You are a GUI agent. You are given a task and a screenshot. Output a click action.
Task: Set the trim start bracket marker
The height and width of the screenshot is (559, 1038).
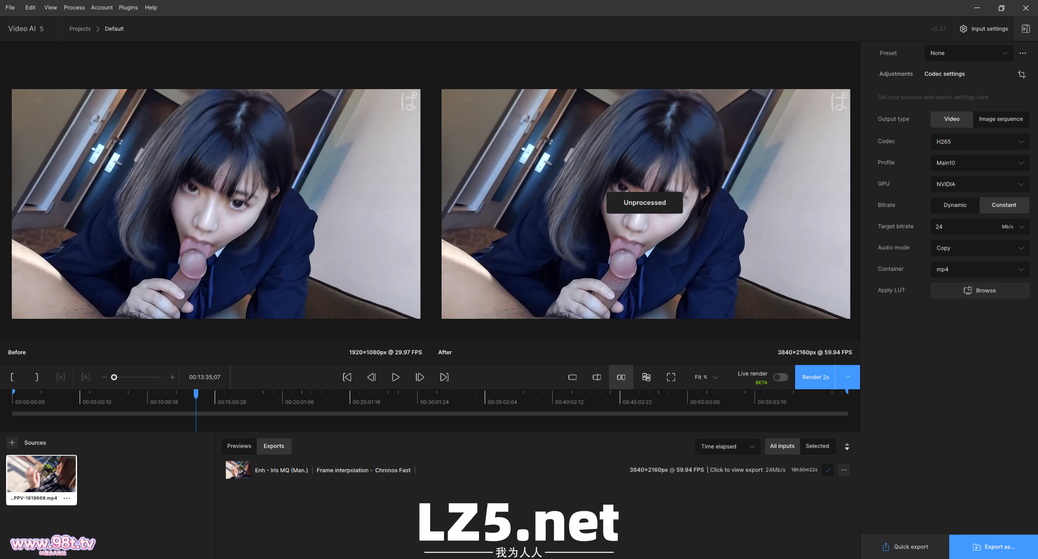[12, 377]
